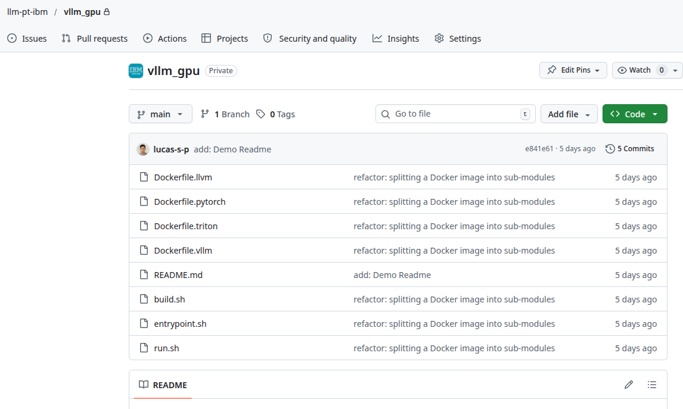The width and height of the screenshot is (683, 409).
Task: Open the Pull requests tab
Action: [x=95, y=38]
